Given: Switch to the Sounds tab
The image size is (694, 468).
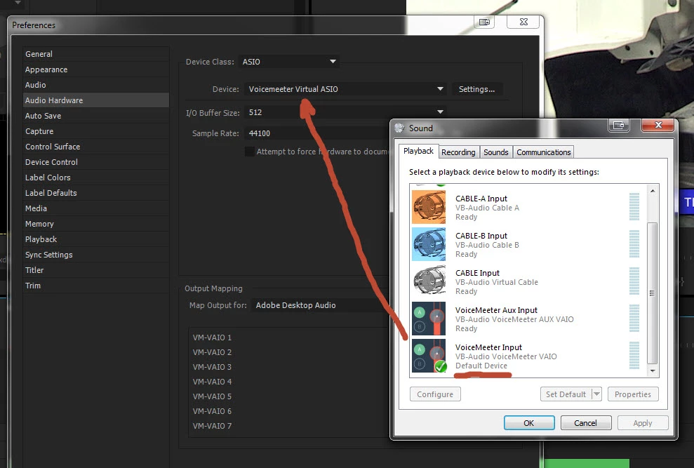Looking at the screenshot, I should point(495,152).
